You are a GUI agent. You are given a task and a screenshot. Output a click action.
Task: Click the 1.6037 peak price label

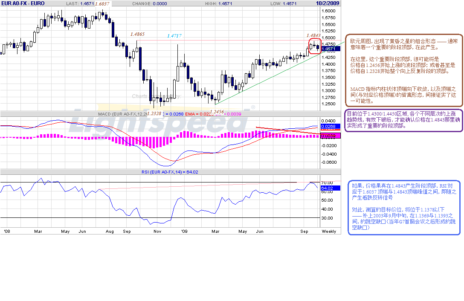pos(102,4)
